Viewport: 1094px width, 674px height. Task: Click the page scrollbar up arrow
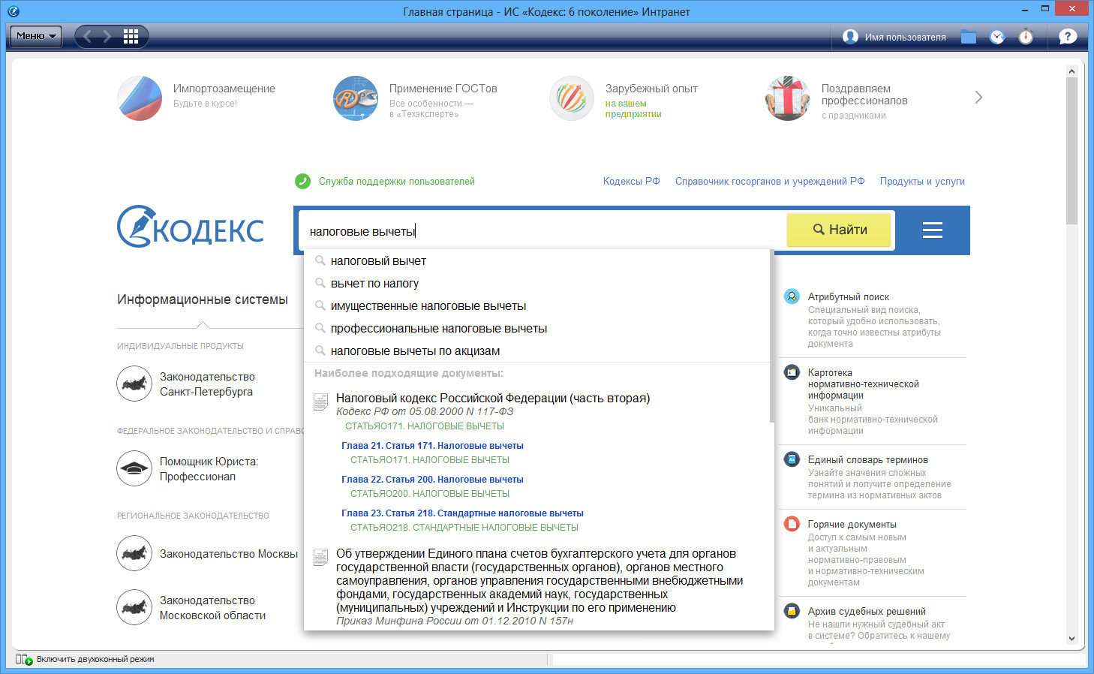[x=1071, y=71]
